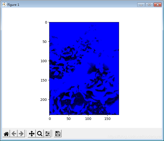Click y-axis tick label 200

click(43, 100)
